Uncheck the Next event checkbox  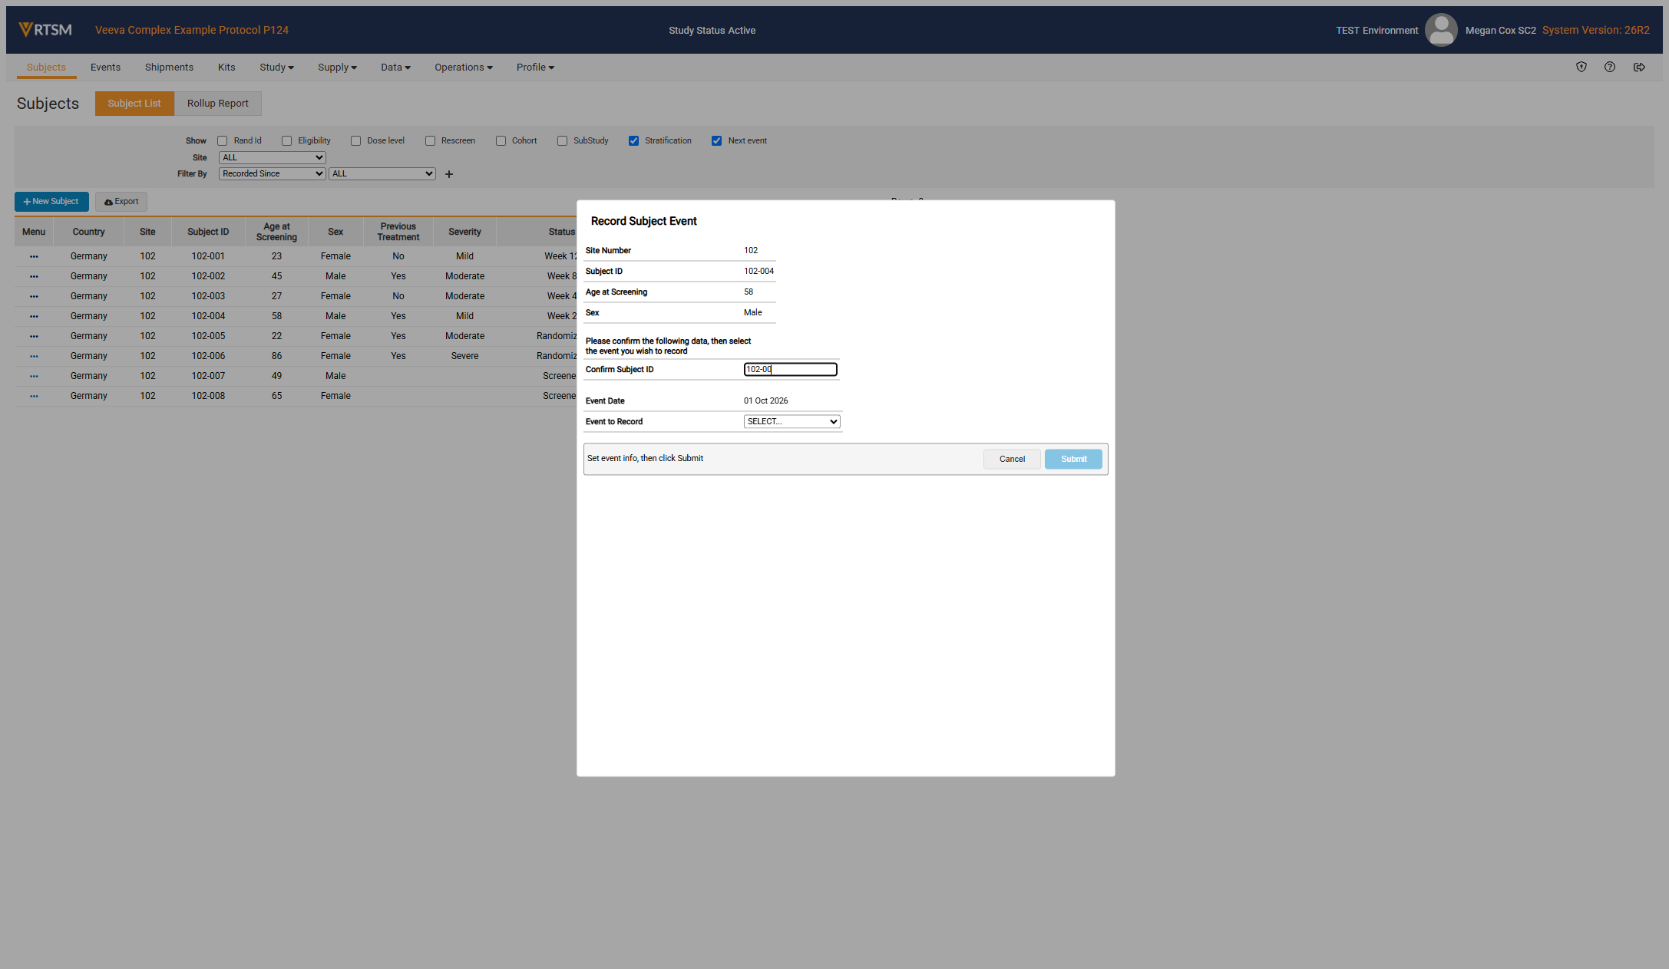pyautogui.click(x=717, y=141)
